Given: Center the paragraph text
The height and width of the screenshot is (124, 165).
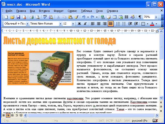Looking at the screenshot, I should click(x=99, y=24).
